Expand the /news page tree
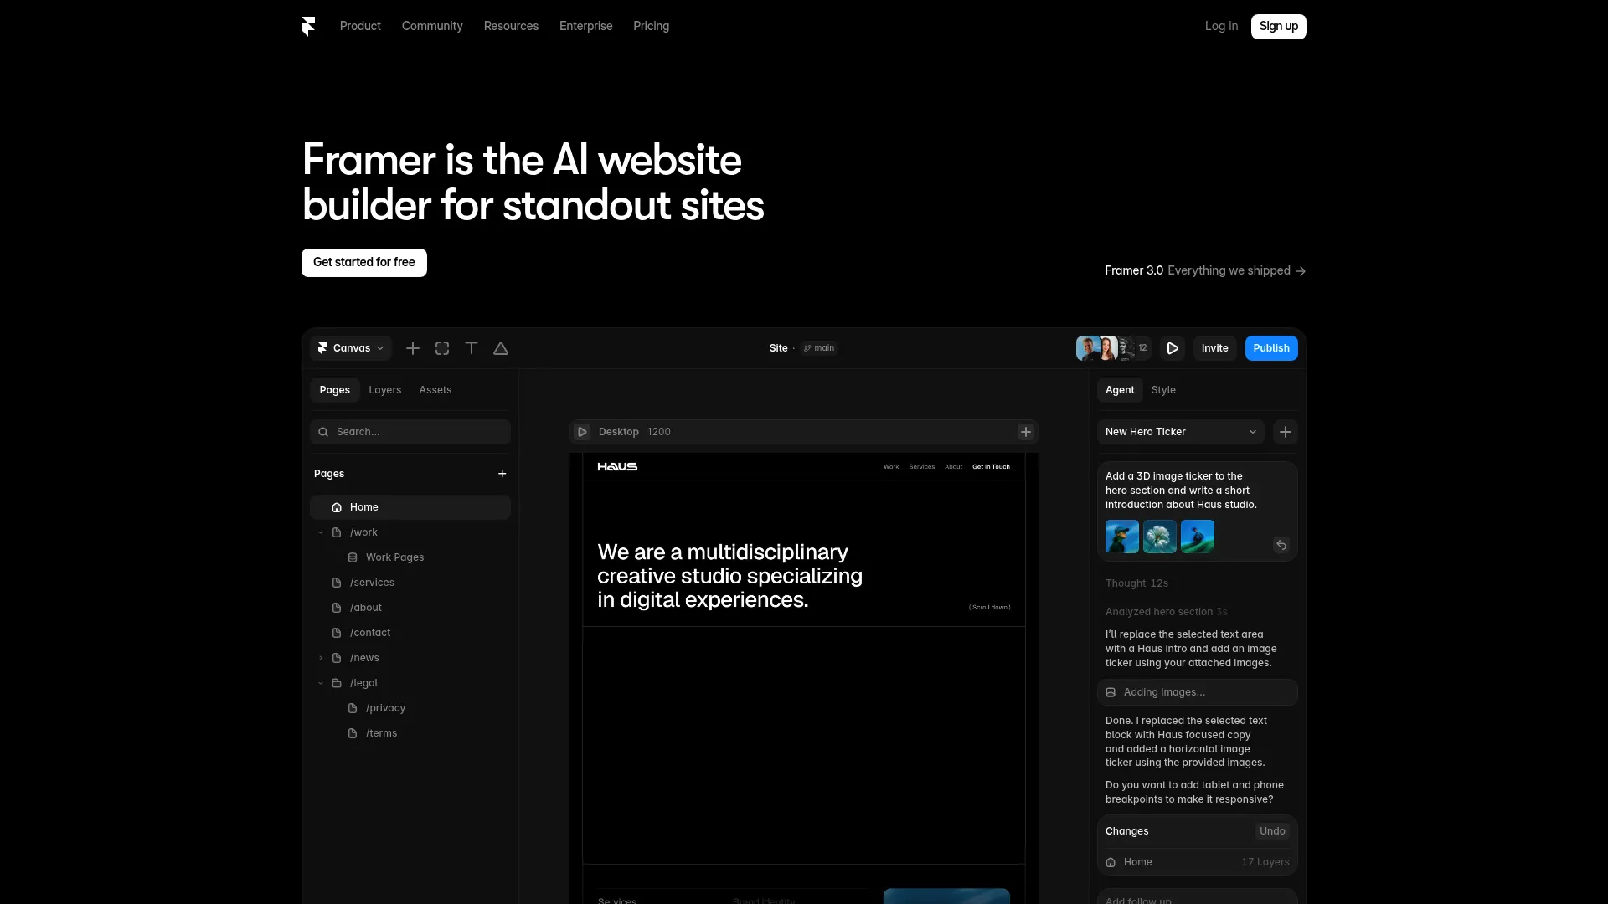This screenshot has height=904, width=1608. (x=321, y=658)
